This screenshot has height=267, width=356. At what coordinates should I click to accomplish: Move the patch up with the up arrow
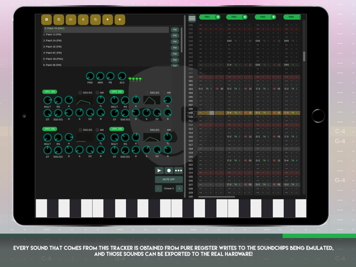point(108,19)
